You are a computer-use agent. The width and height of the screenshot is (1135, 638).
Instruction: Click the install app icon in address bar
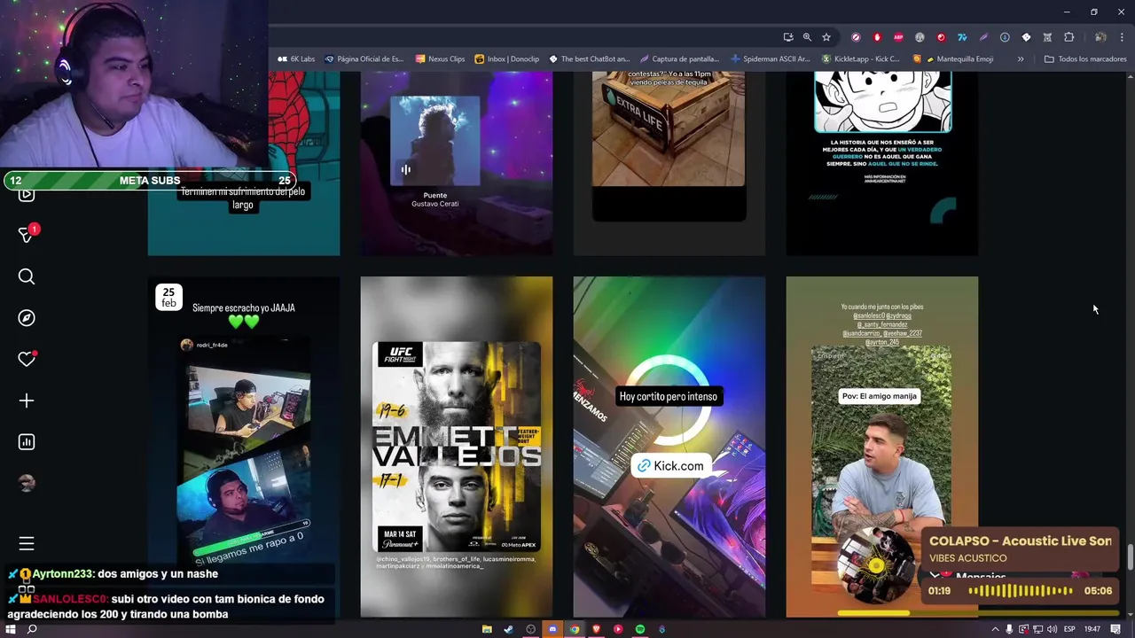tap(787, 37)
